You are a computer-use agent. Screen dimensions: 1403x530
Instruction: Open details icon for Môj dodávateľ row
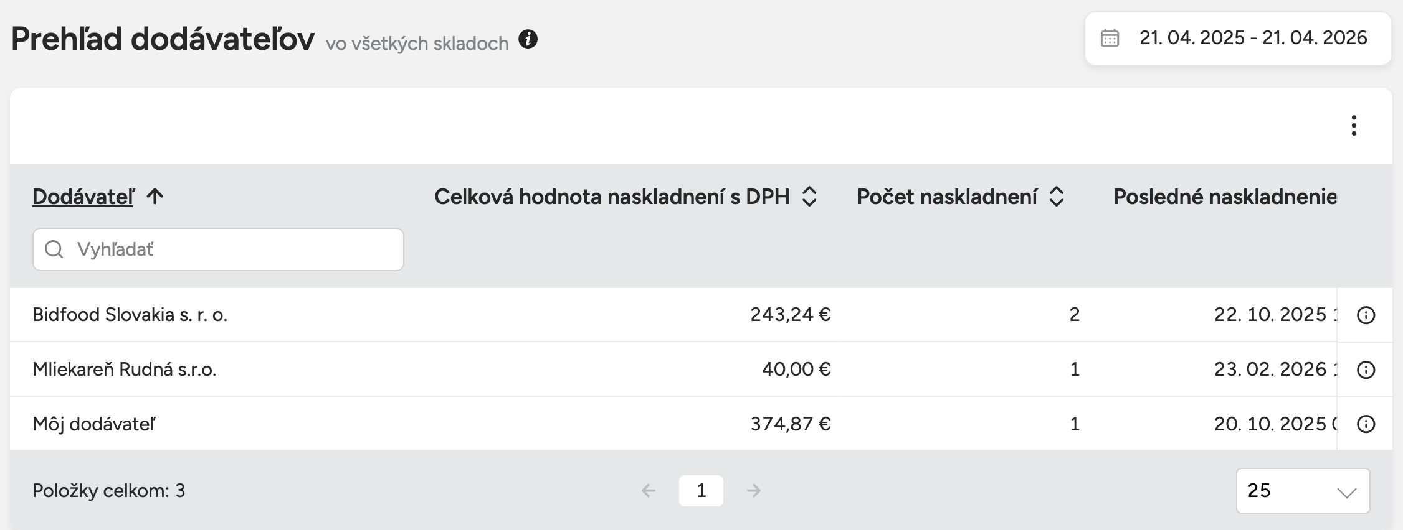1366,424
